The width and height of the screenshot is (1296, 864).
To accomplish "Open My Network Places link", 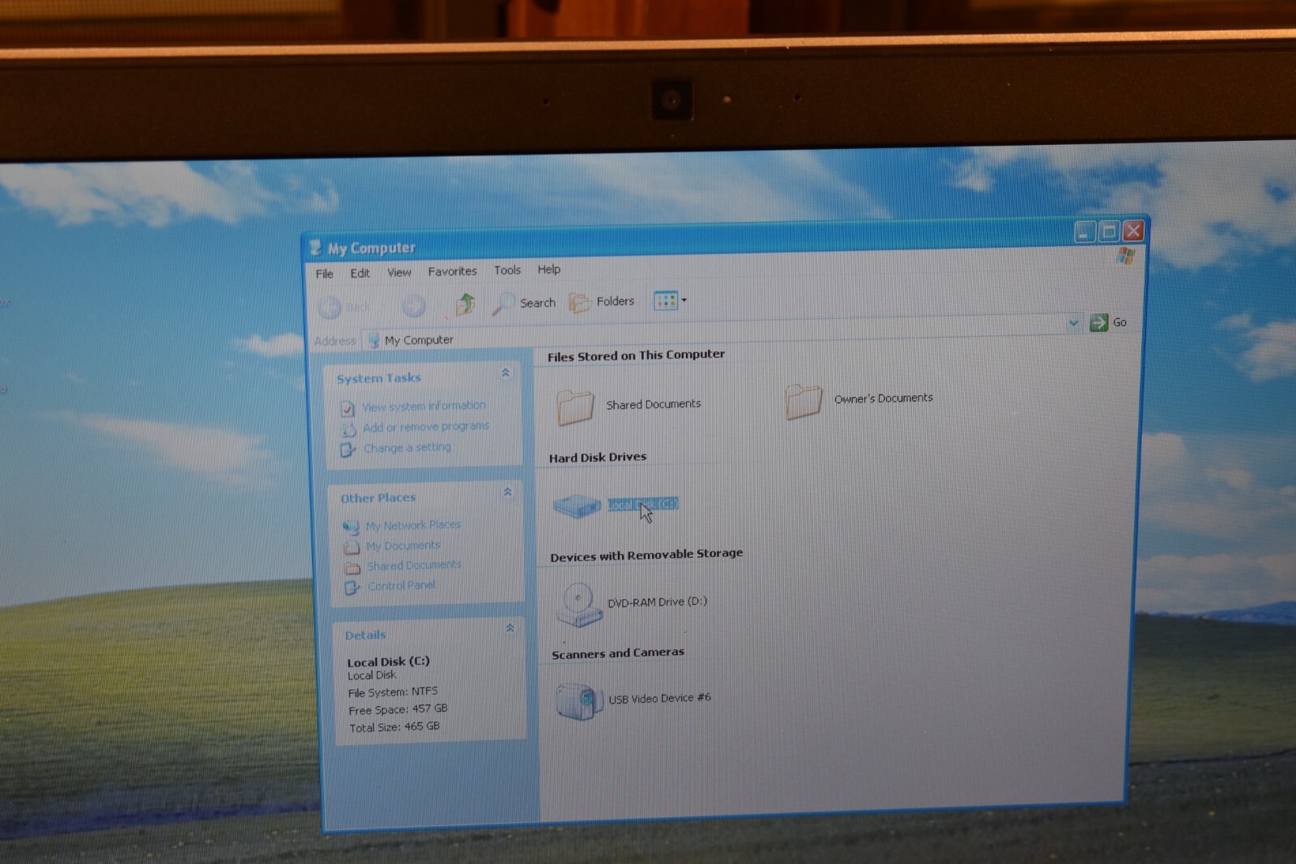I will pos(413,525).
